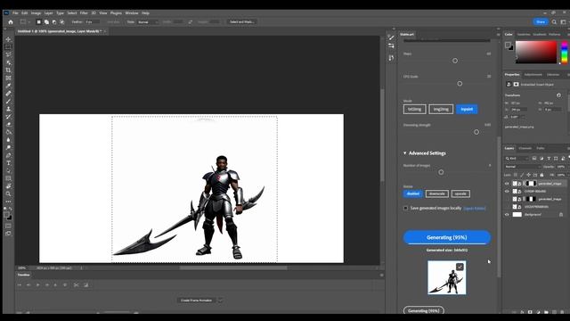Adjust the CFG Scale slider handle
The image size is (570, 321).
[x=460, y=84]
